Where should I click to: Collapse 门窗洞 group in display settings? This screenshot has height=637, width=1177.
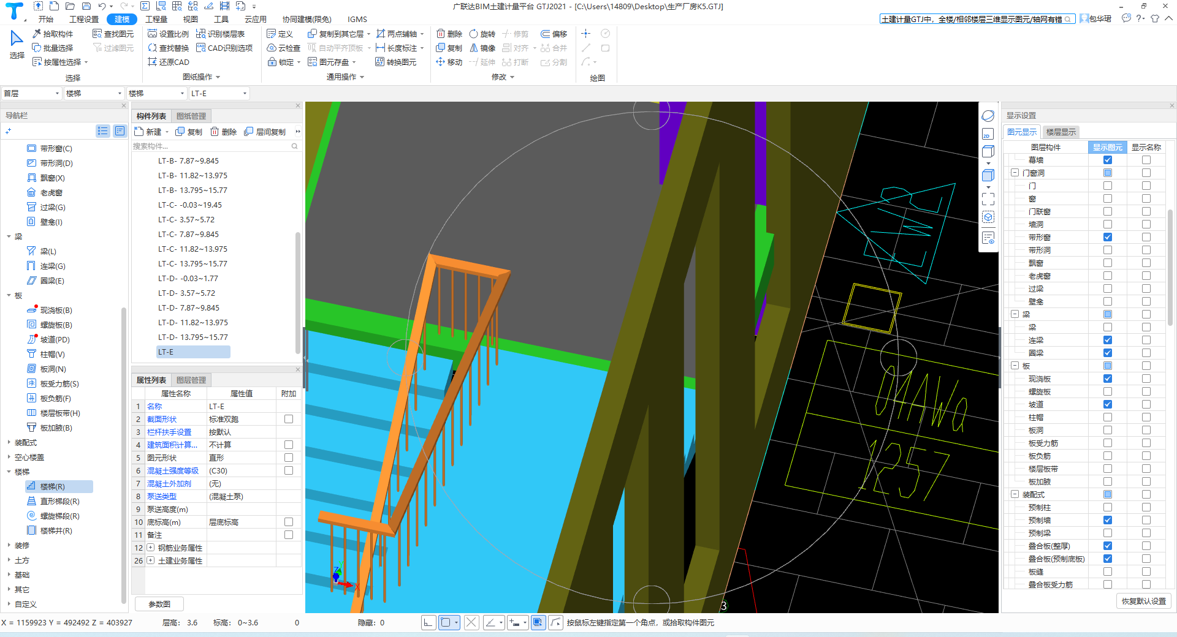coord(1015,173)
